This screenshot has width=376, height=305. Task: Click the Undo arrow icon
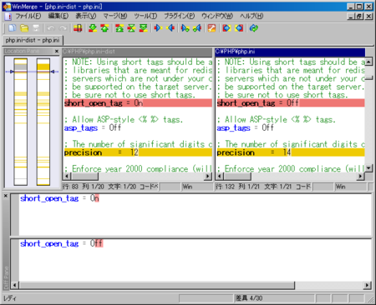pos(51,28)
